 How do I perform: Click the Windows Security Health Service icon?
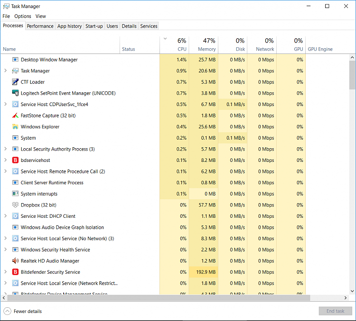click(x=15, y=250)
